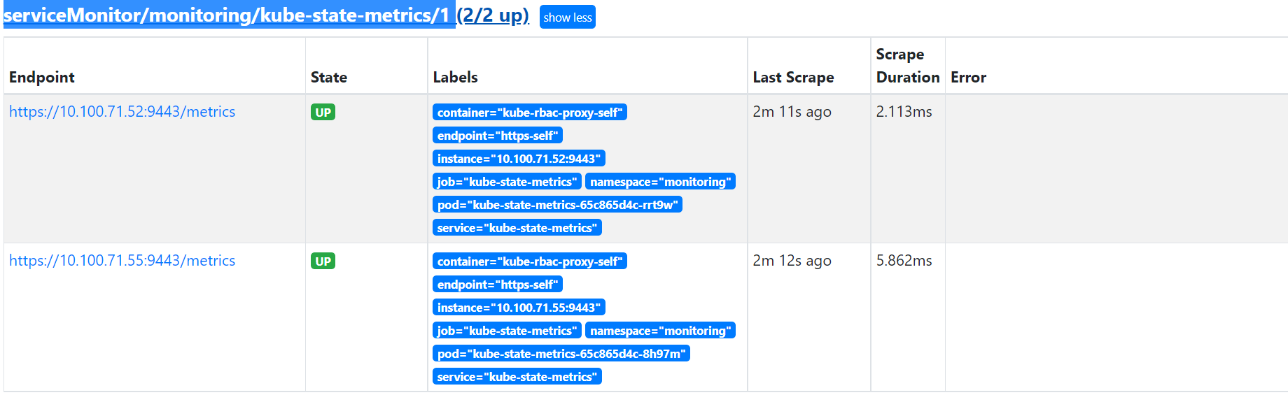Screen dimensions: 1288x402
Task: Click the 2.113ms scrape duration value
Action: coord(904,112)
